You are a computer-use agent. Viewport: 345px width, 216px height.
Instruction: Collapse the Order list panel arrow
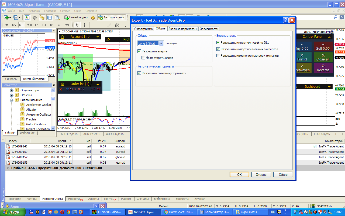pyautogui.click(x=98, y=84)
